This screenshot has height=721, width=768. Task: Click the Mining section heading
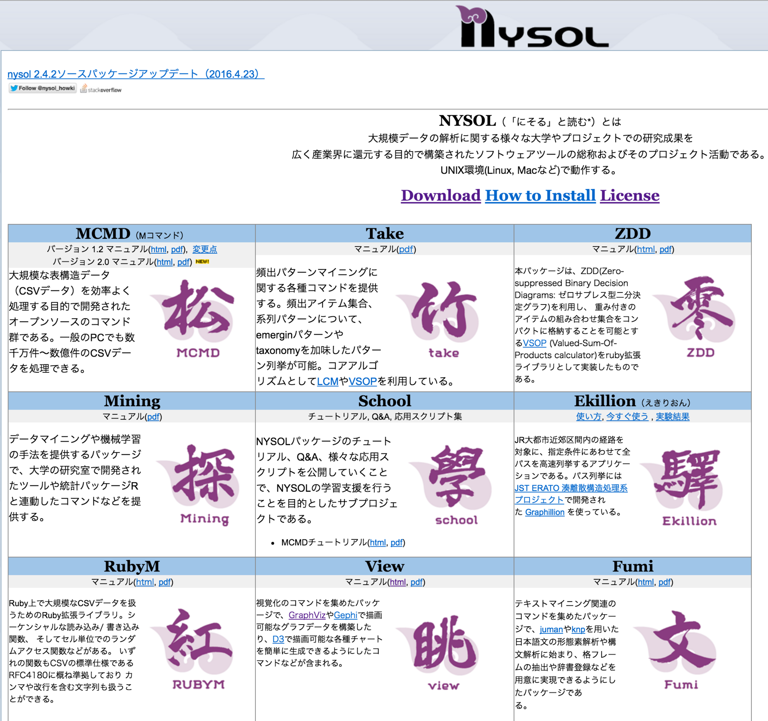pos(132,401)
